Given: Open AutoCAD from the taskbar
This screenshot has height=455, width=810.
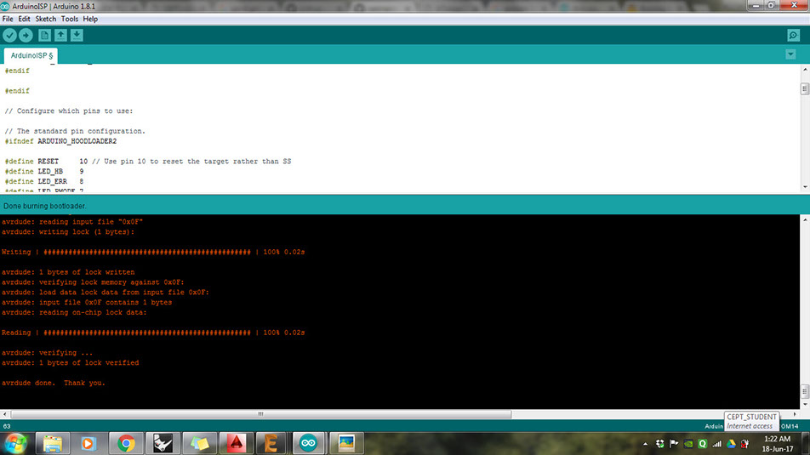Looking at the screenshot, I should click(236, 443).
